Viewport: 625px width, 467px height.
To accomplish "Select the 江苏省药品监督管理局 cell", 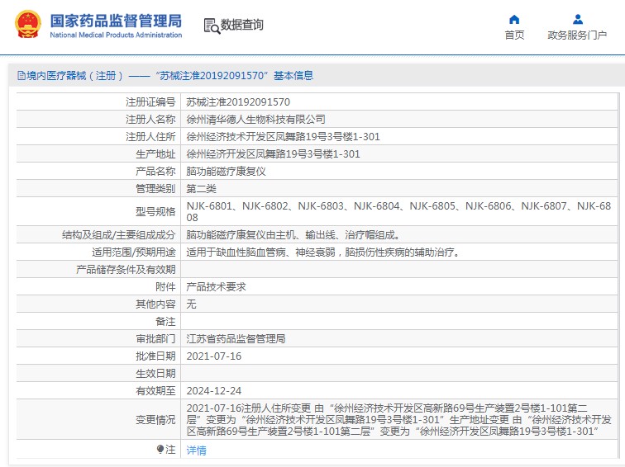I will (x=236, y=339).
